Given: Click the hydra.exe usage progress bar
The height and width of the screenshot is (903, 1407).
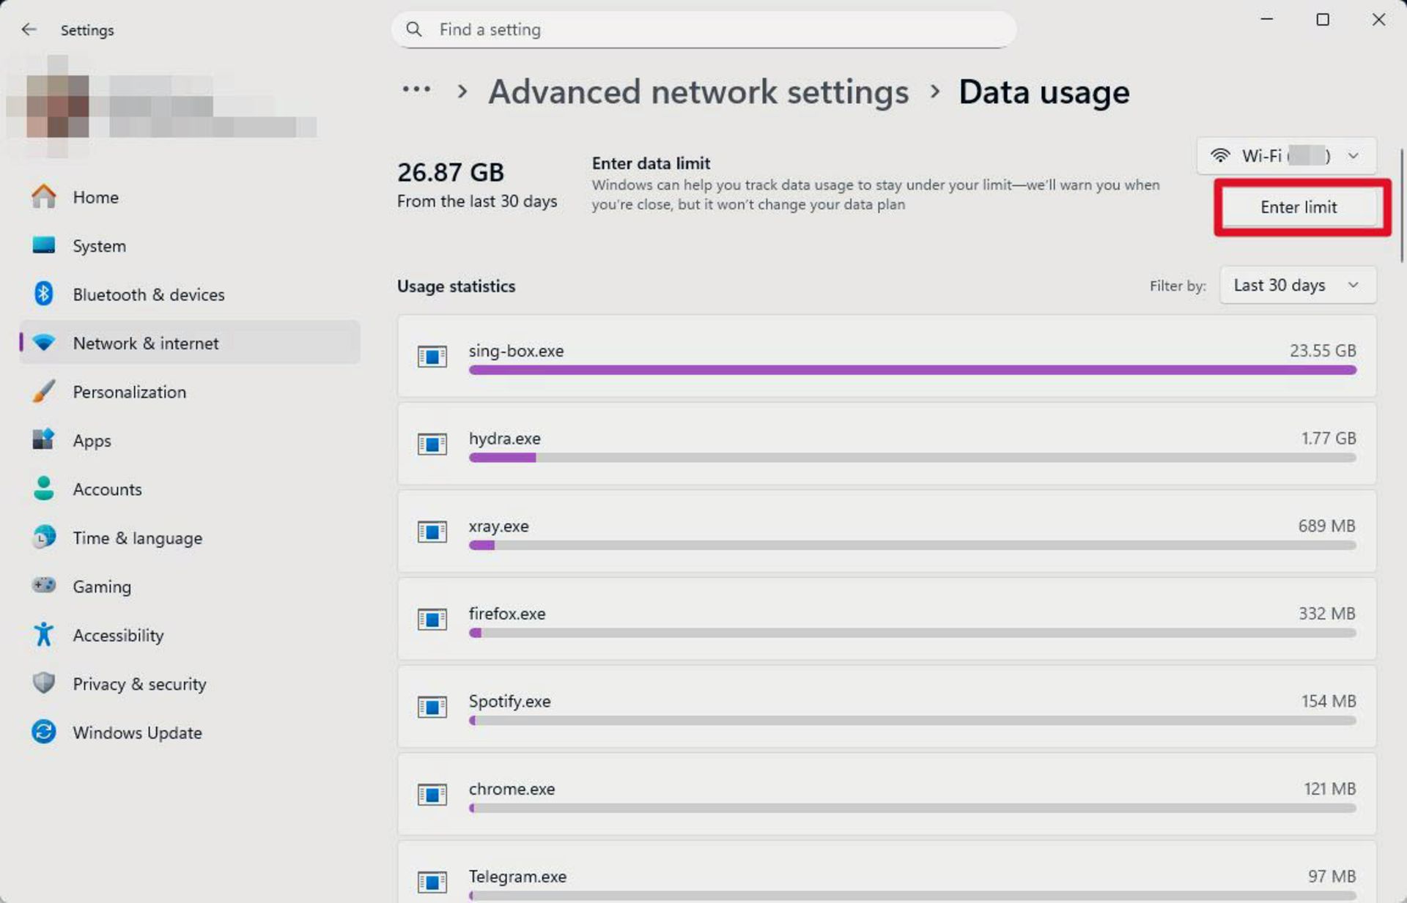Looking at the screenshot, I should (911, 457).
